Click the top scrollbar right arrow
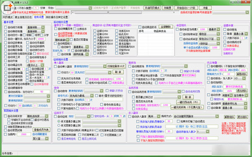Viewport: 252px width, 157px height. (x=174, y=12)
